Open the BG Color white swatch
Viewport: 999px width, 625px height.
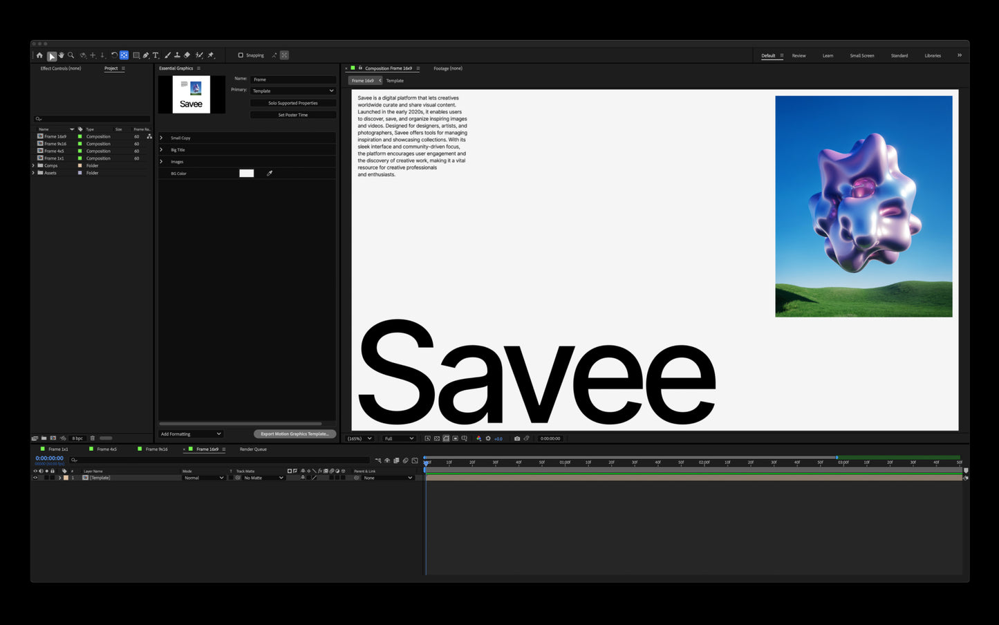(x=247, y=174)
